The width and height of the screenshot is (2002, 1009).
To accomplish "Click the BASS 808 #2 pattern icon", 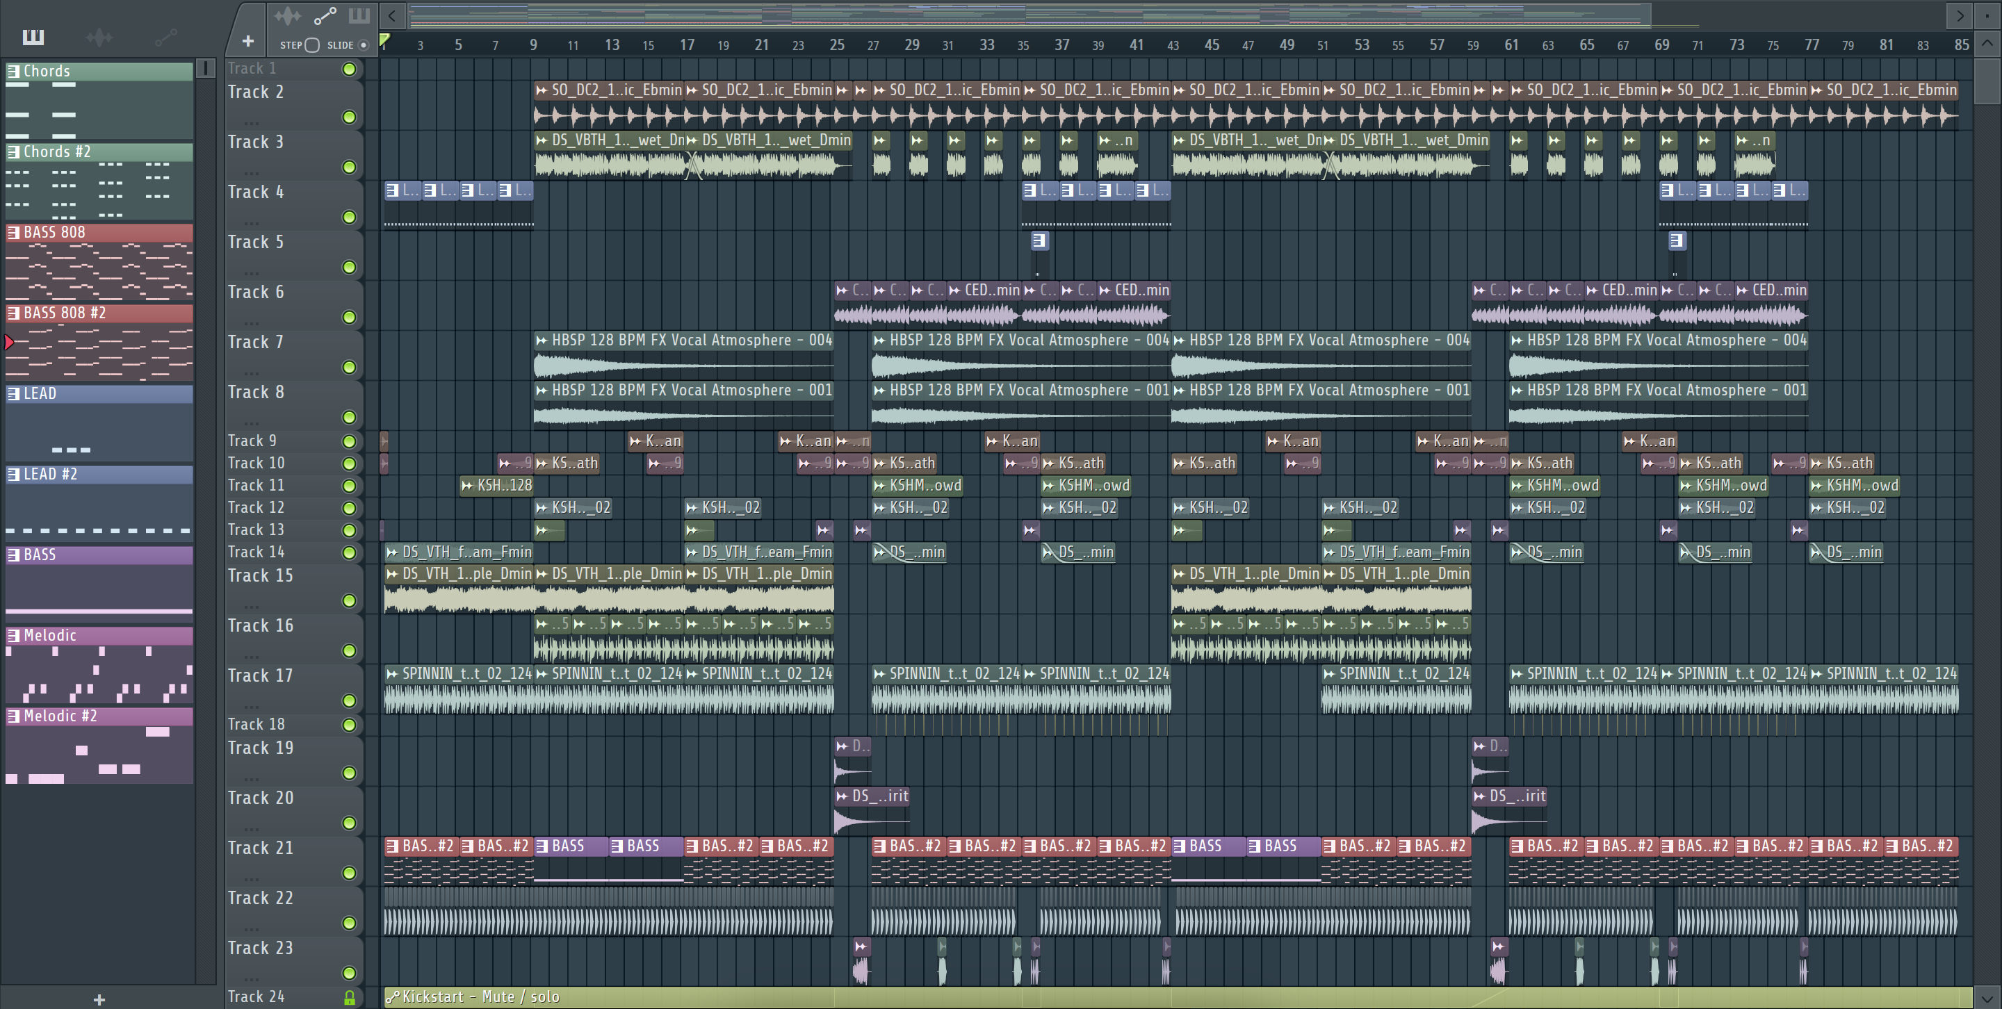I will [x=13, y=313].
